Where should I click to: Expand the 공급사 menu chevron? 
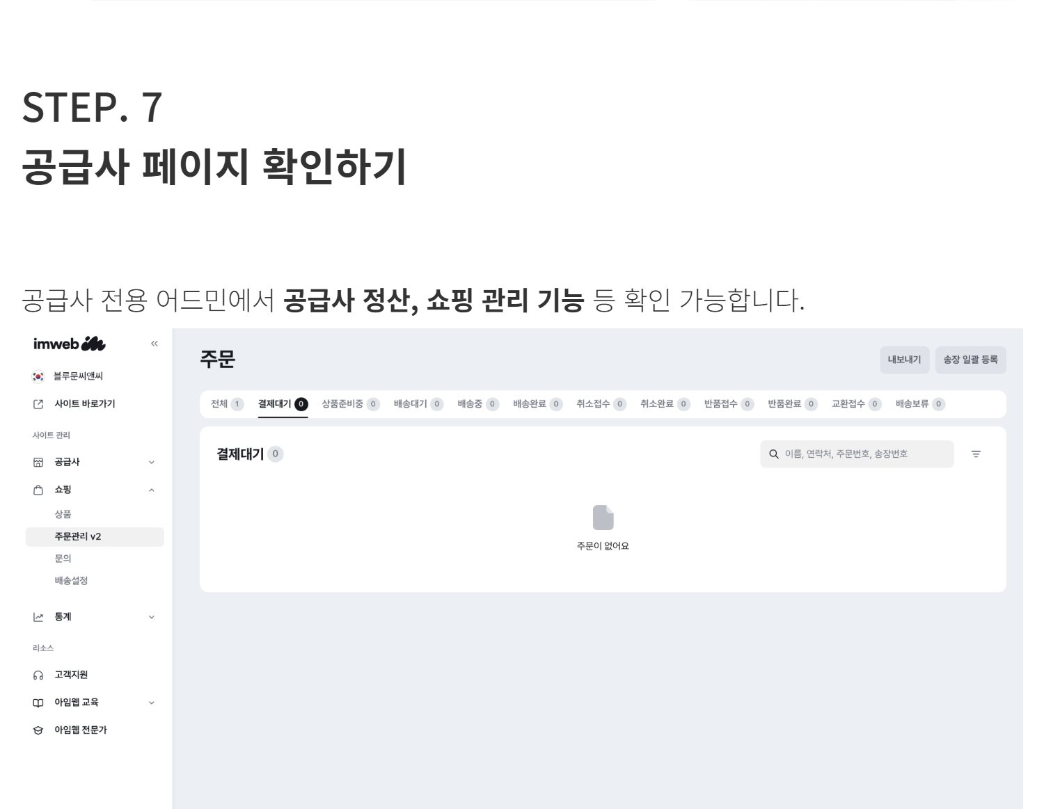click(x=152, y=463)
